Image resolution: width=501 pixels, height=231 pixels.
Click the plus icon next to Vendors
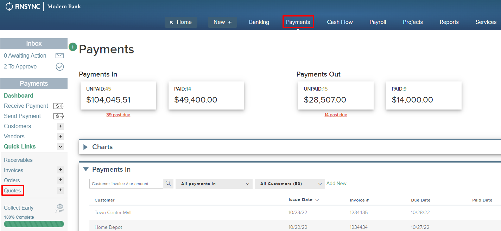click(61, 137)
